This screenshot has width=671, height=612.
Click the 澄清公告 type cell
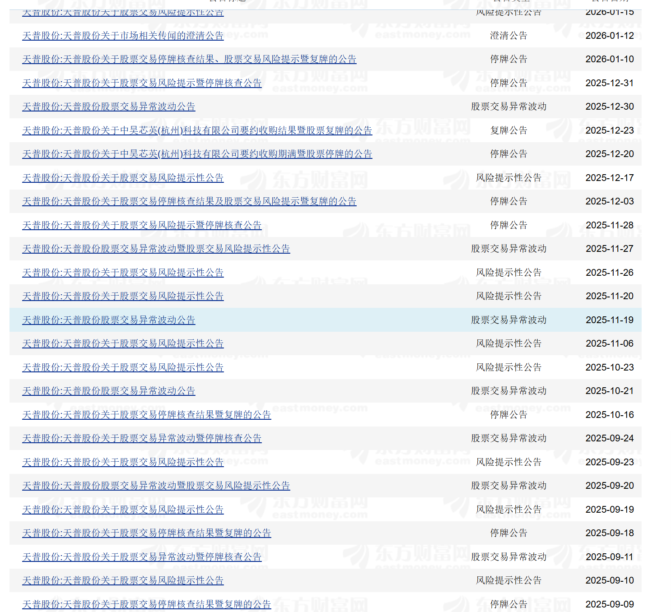click(509, 36)
